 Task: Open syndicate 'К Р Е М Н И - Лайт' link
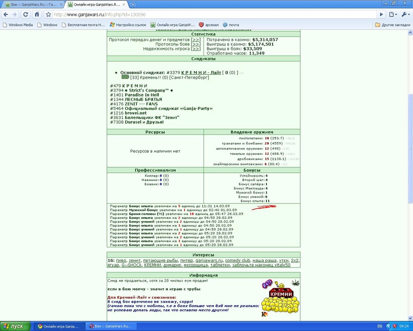point(201,73)
